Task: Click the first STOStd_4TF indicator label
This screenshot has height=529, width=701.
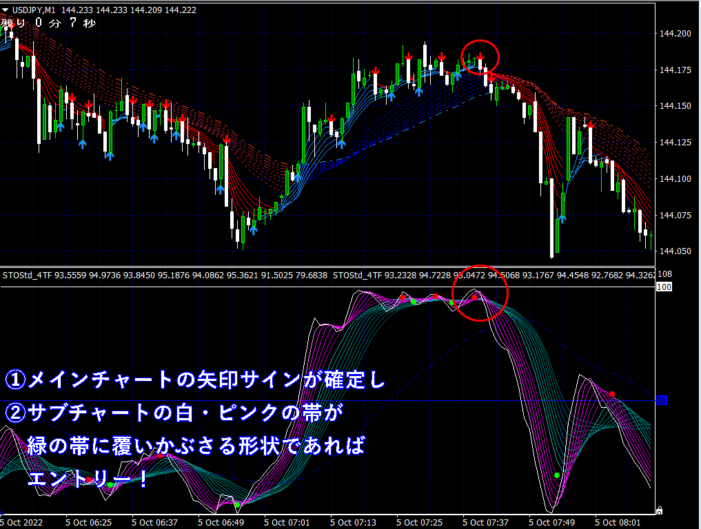Action: pos(28,276)
